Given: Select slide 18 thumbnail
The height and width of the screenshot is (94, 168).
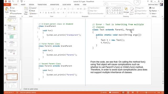Looking at the screenshot, I should [x=12, y=60].
